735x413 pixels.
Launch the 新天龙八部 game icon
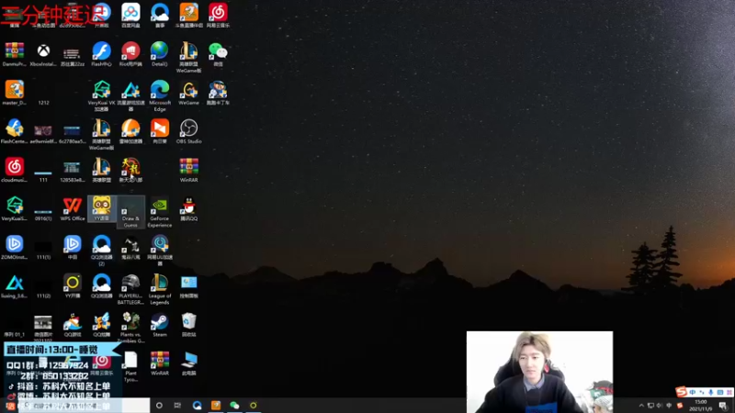(130, 170)
